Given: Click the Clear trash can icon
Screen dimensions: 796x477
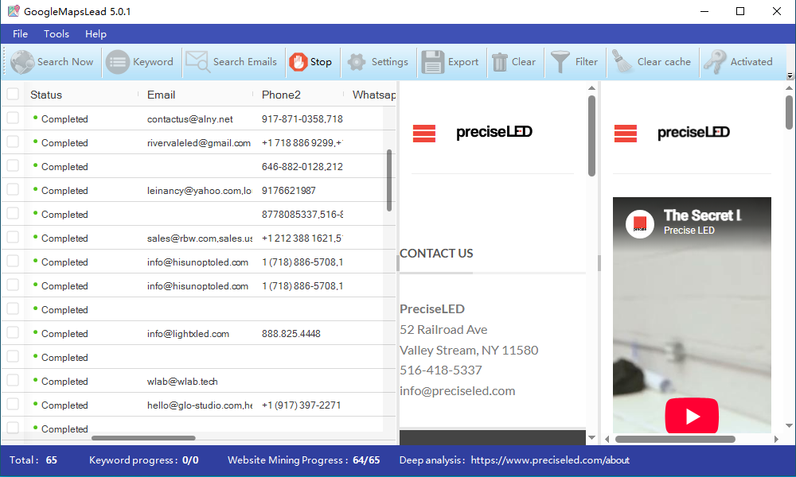Looking at the screenshot, I should click(500, 62).
